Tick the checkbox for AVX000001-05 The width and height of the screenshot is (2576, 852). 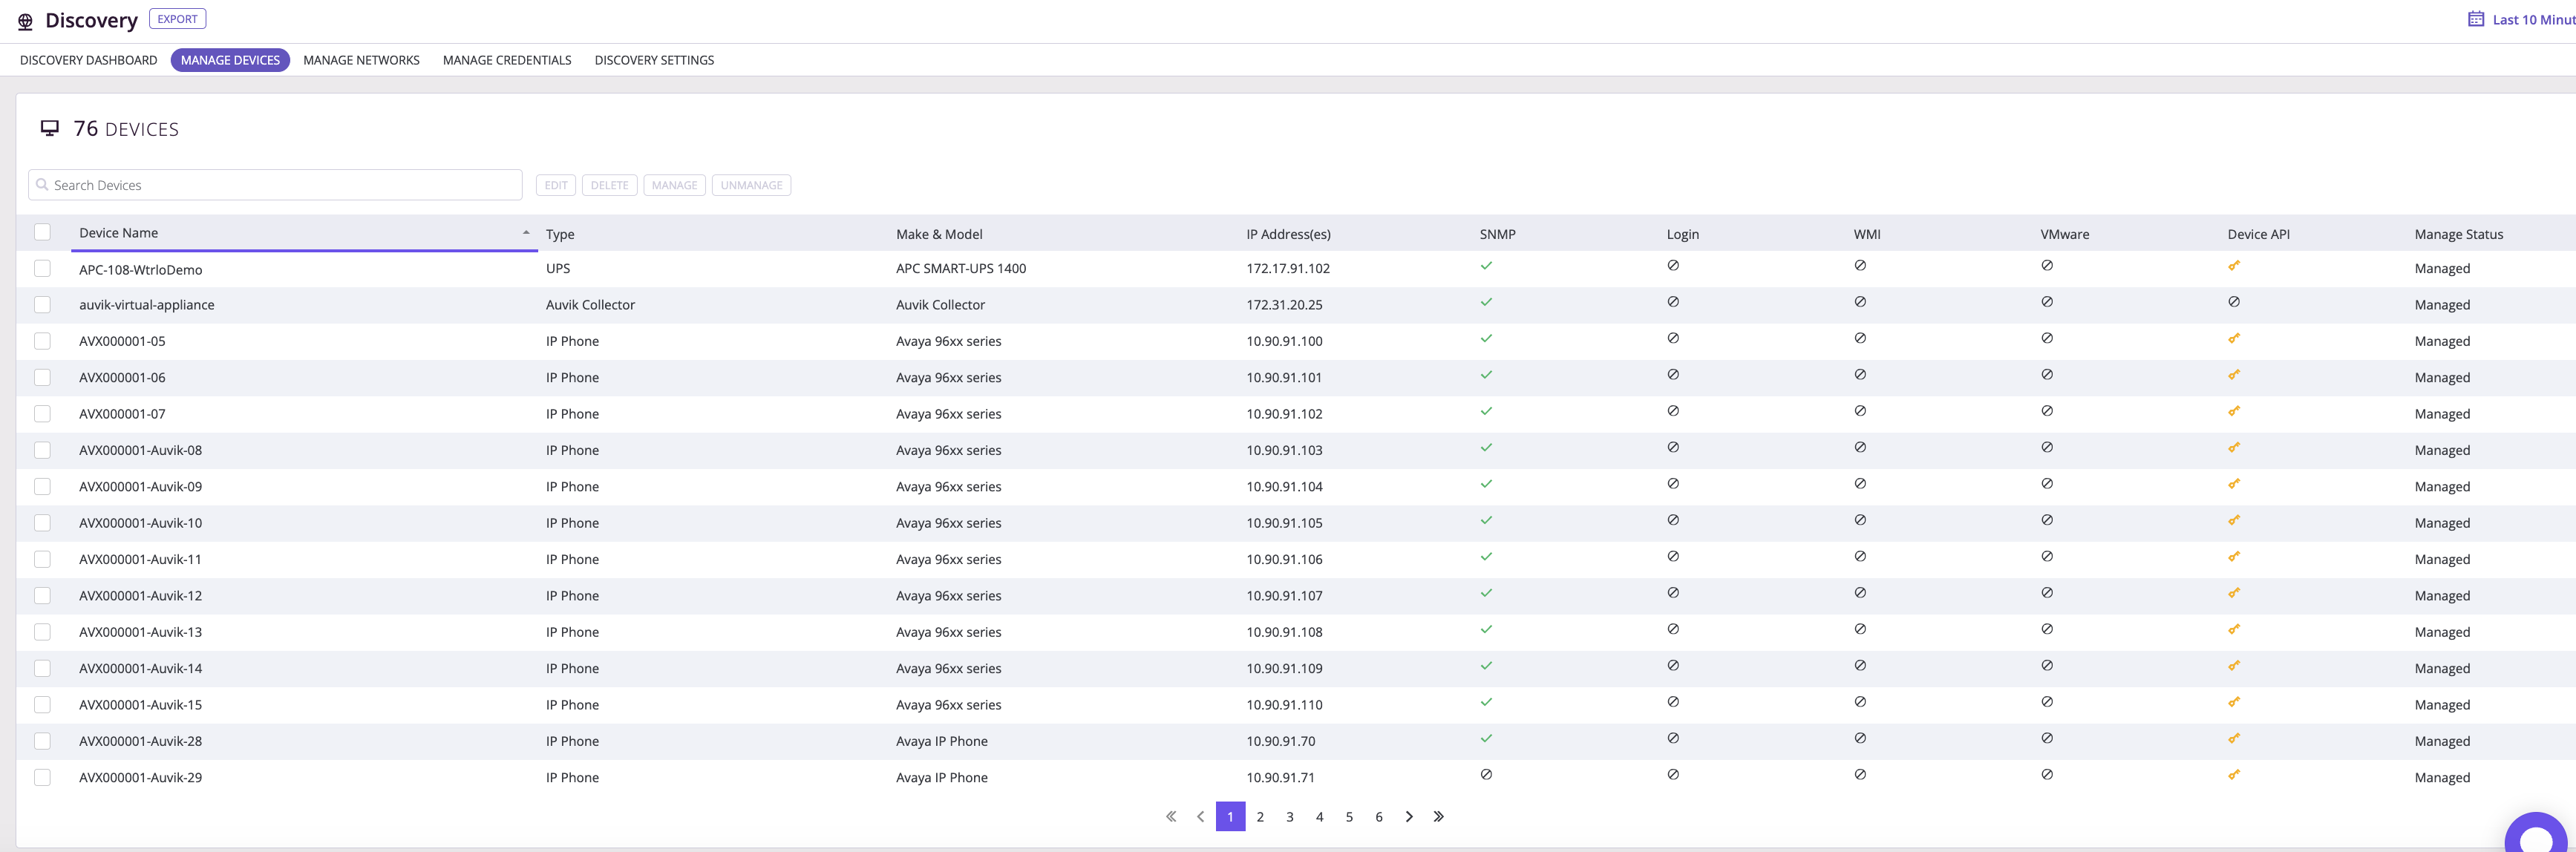tap(42, 341)
